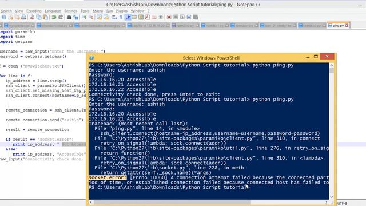Viewport: 366px width, 206px height.
Task: Open the Language menu
Action: pyautogui.click(x=53, y=11)
